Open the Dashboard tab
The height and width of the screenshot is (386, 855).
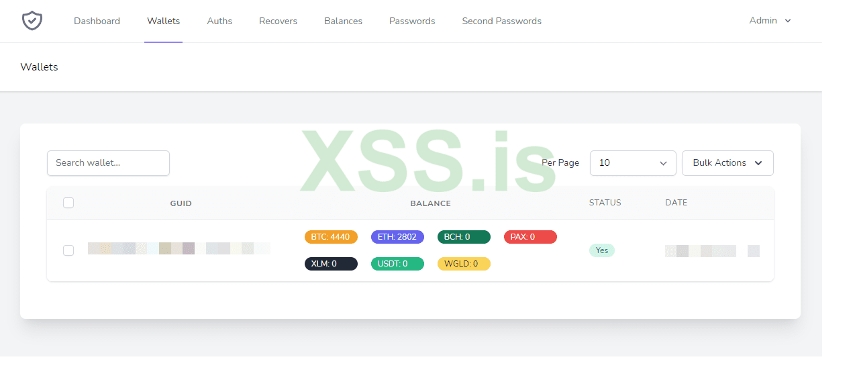(x=97, y=21)
